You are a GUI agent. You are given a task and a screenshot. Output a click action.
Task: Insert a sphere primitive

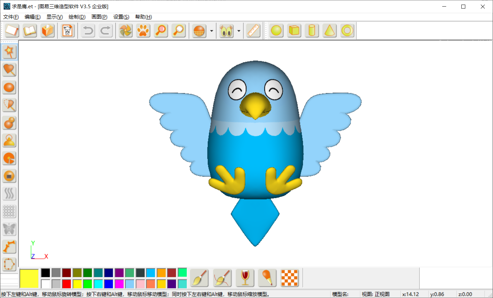[x=276, y=31]
